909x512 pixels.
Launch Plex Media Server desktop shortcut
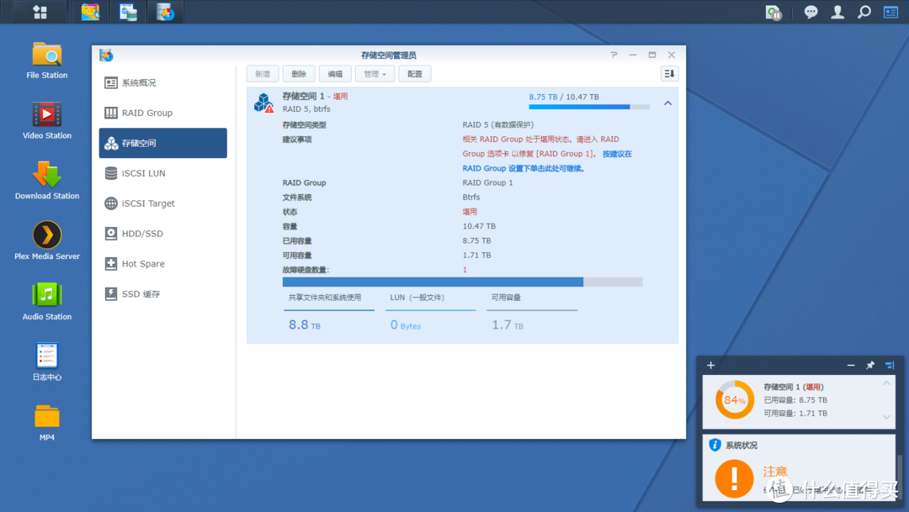pos(47,241)
